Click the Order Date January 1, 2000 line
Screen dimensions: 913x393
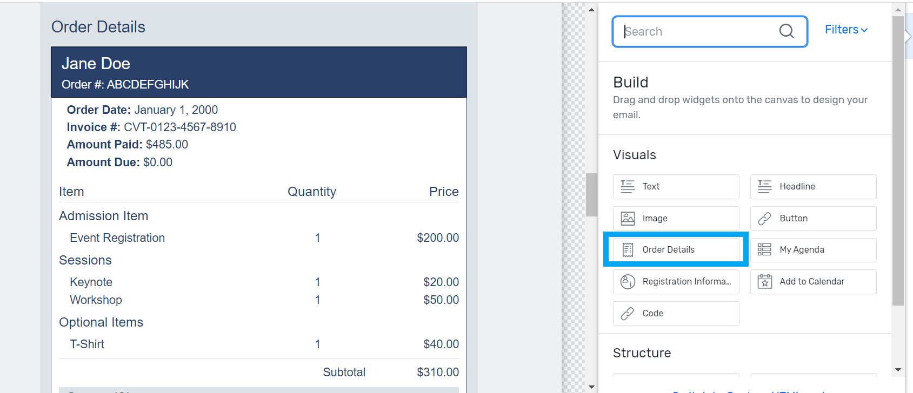(142, 110)
